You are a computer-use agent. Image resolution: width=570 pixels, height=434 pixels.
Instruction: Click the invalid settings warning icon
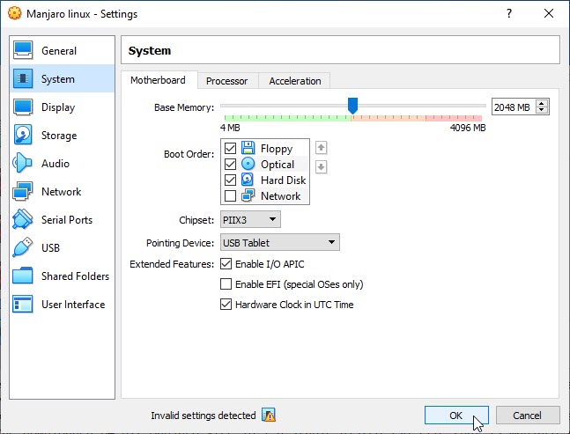tap(269, 416)
